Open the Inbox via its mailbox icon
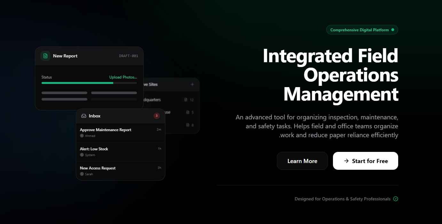Screen dimensions: 442x224 pyautogui.click(x=84, y=116)
